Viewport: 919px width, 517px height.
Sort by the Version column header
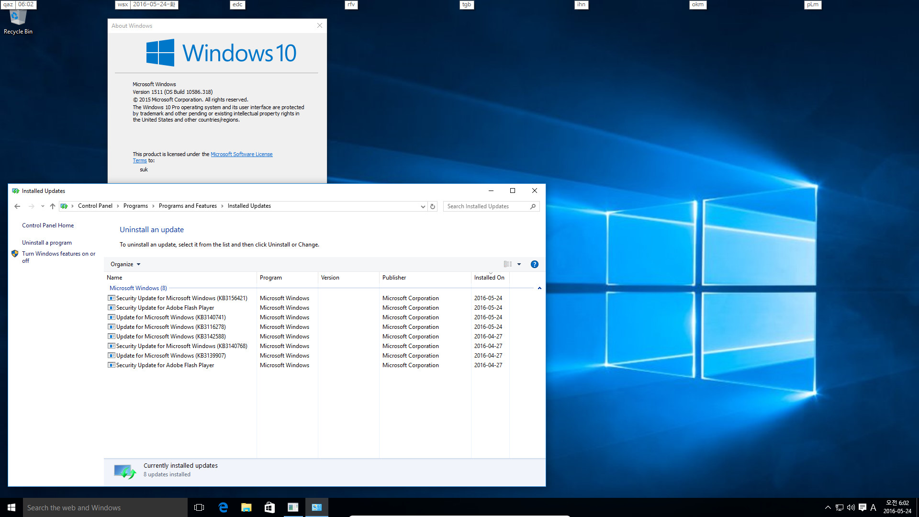tap(348, 278)
